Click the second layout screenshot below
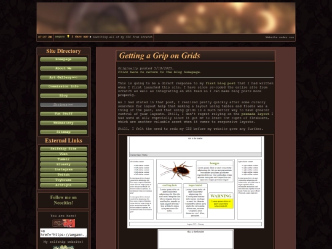 [x=196, y=239]
